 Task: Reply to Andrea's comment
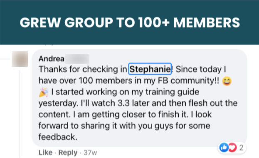pos(68,153)
